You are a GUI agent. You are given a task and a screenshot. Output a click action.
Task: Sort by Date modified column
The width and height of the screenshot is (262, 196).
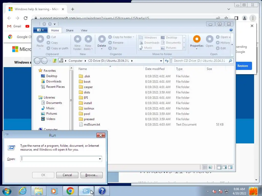tap(155, 69)
